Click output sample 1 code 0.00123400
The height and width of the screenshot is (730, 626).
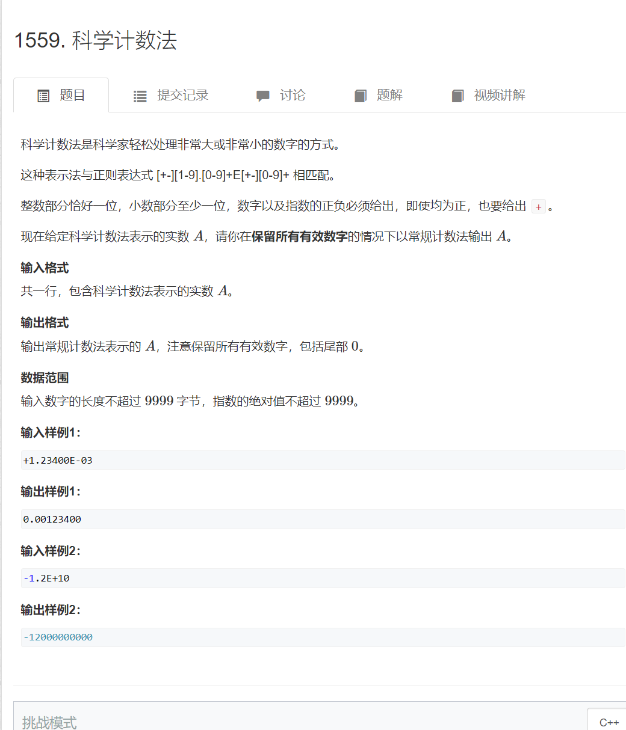coord(323,519)
